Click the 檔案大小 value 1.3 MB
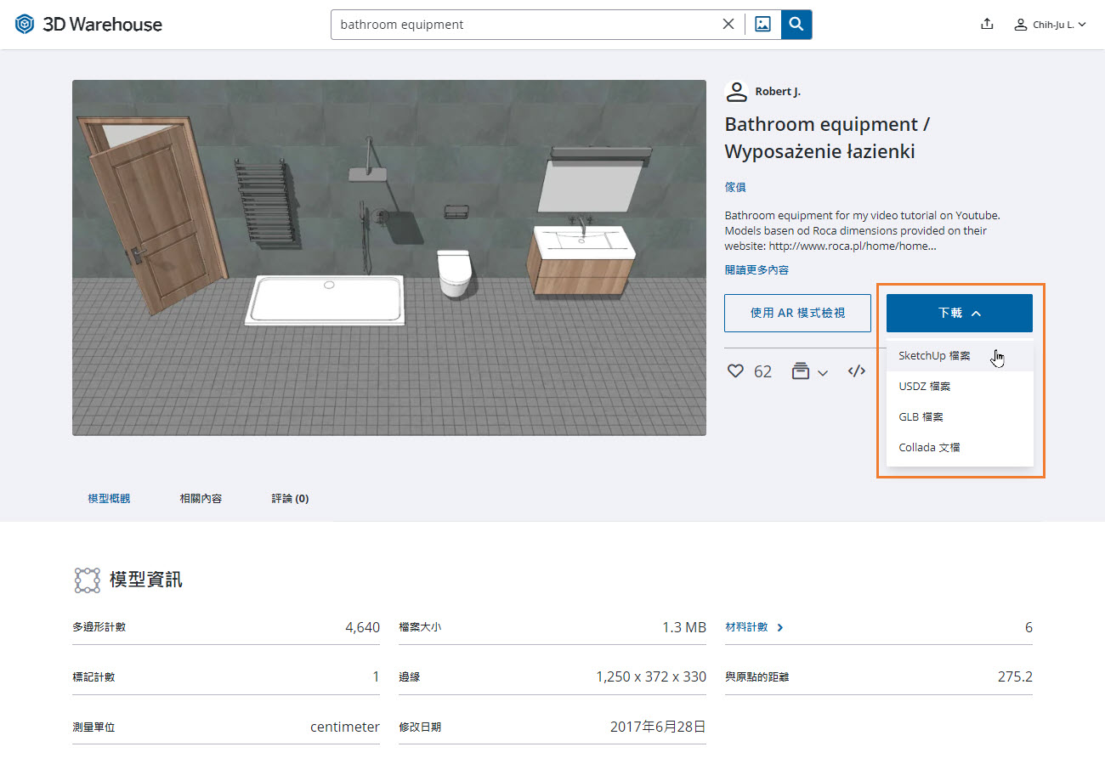Screen dimensions: 1105x764 684,627
